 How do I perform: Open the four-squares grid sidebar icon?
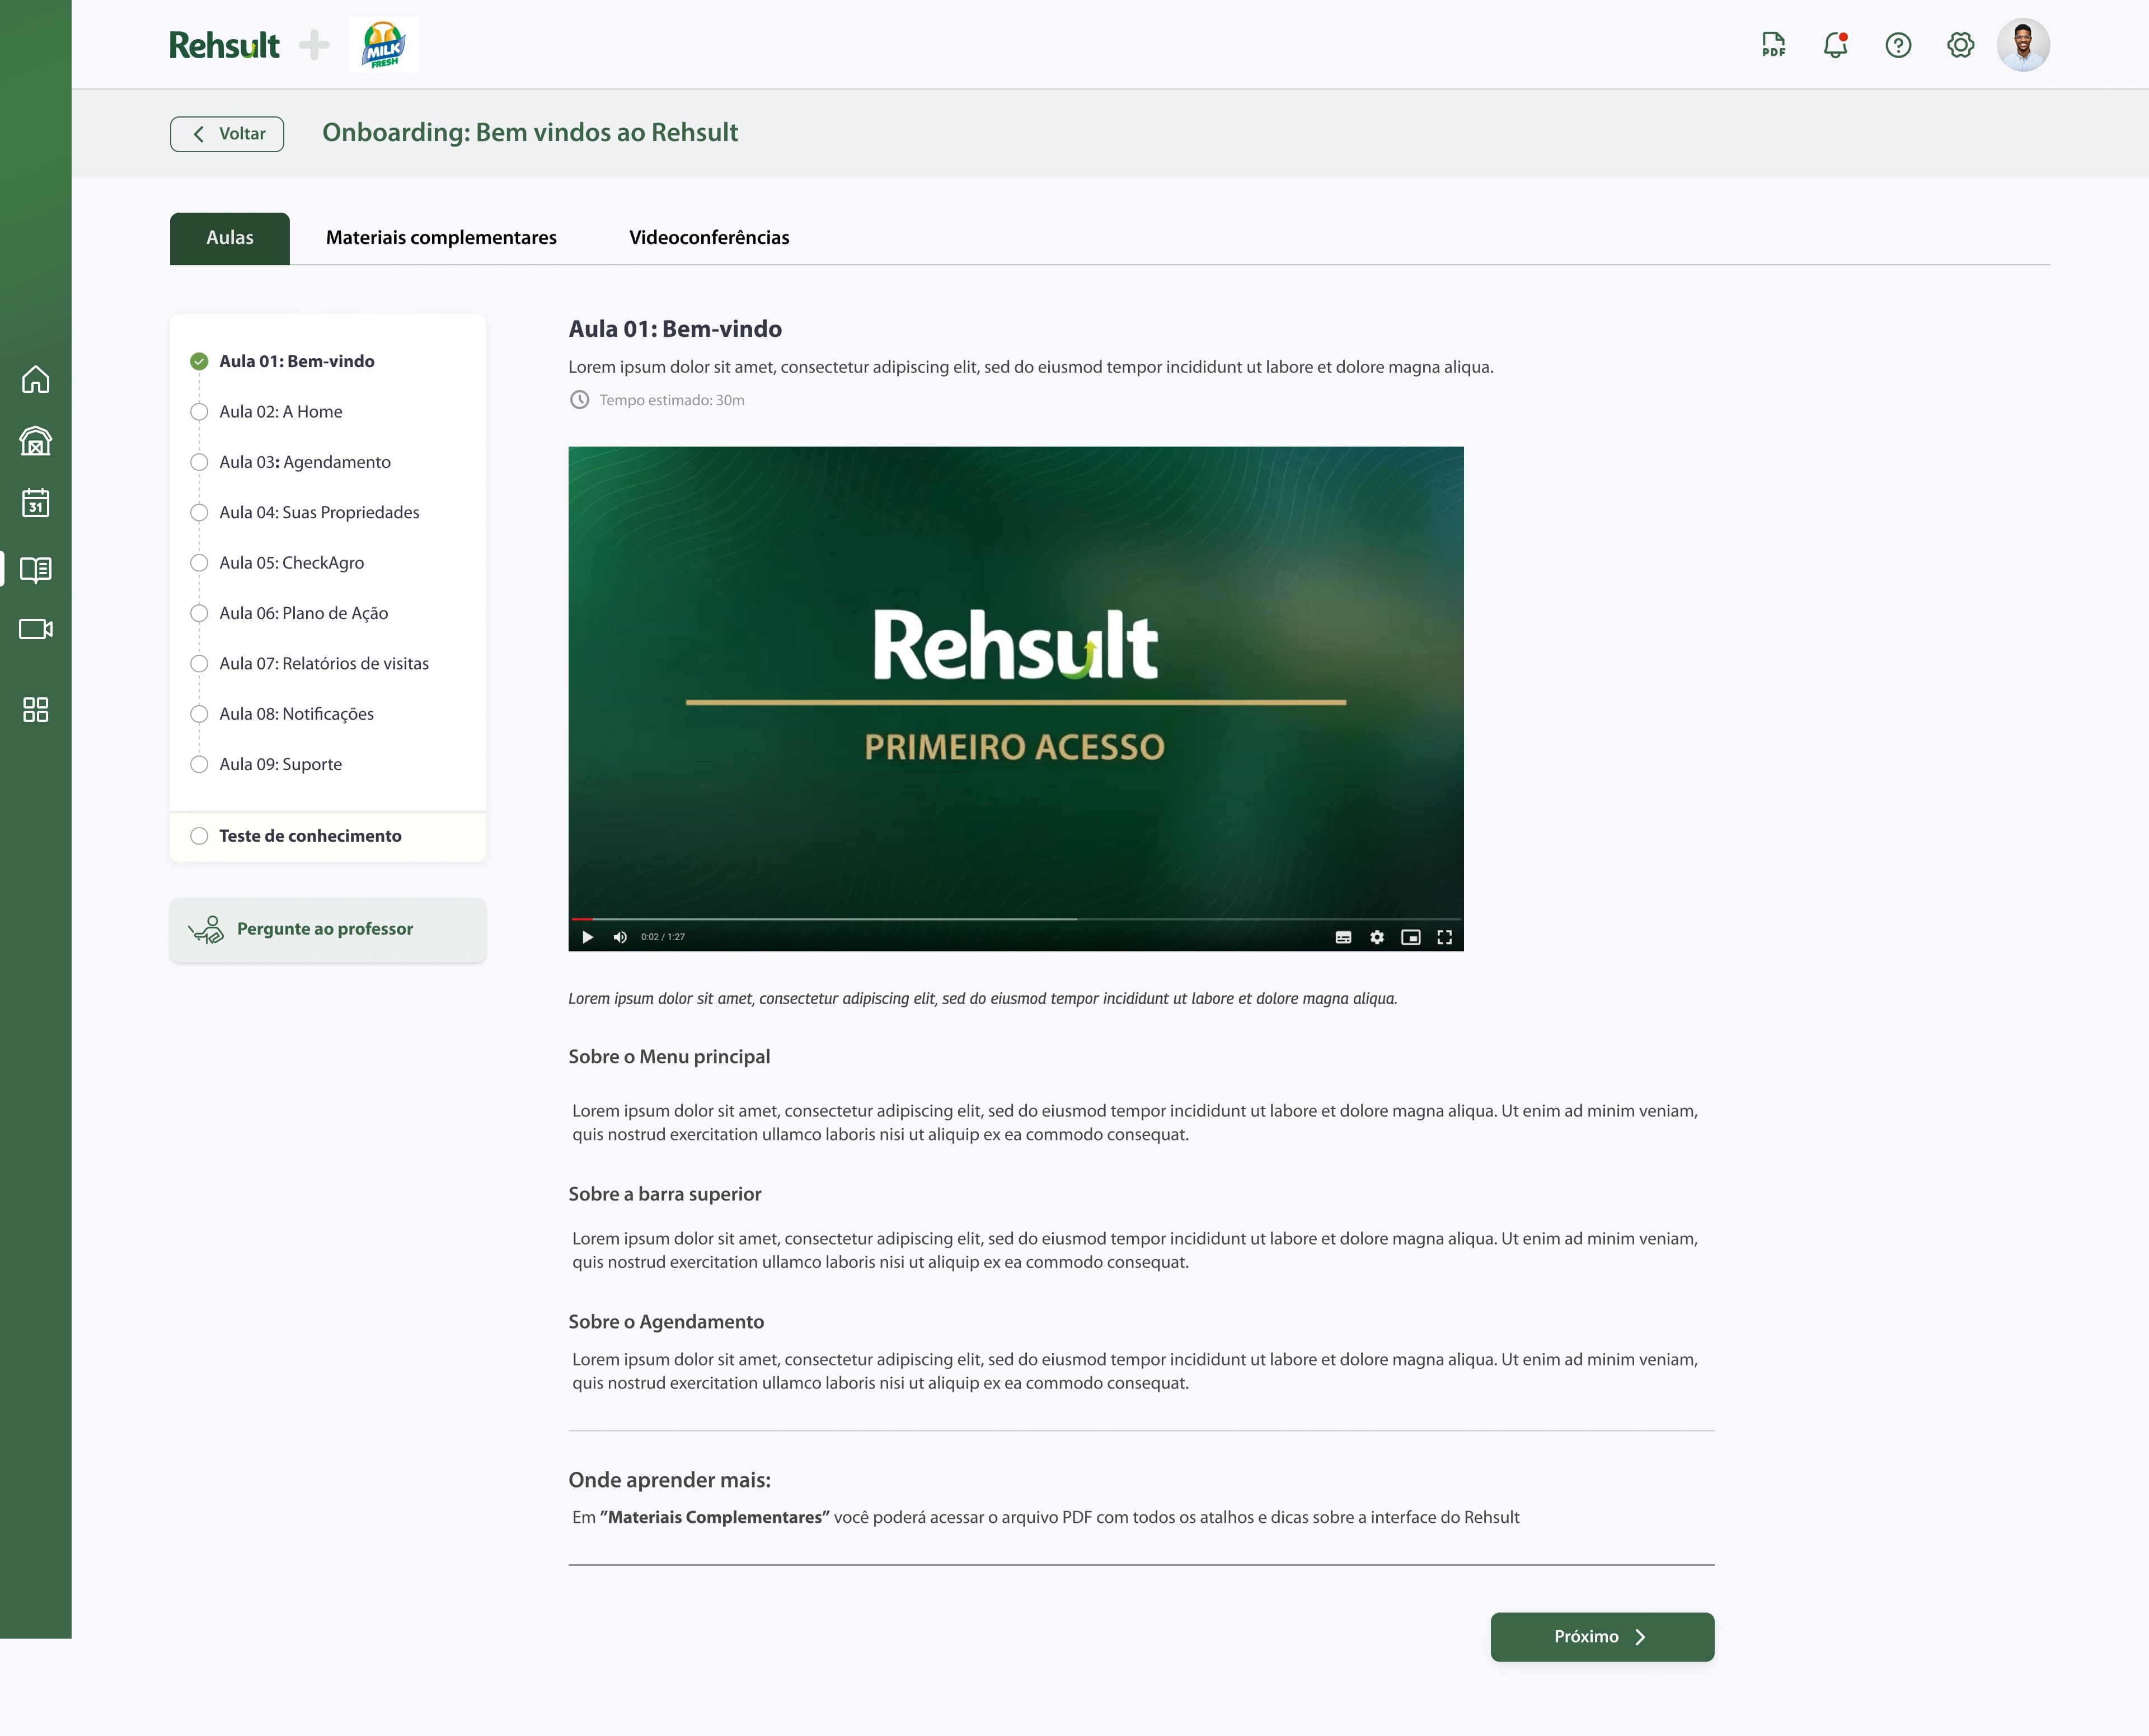tap(36, 710)
